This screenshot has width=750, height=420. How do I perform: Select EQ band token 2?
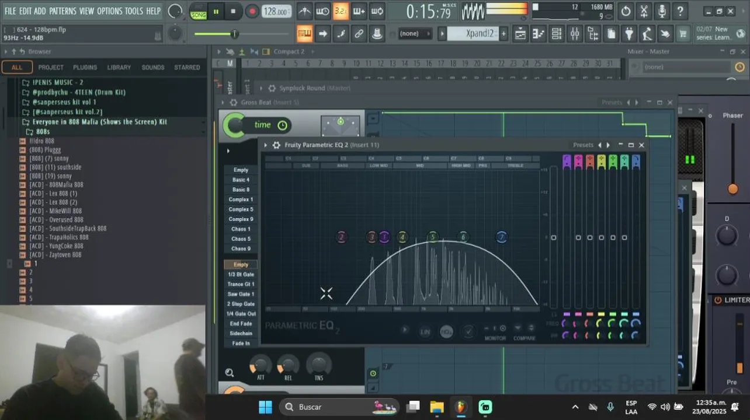341,237
